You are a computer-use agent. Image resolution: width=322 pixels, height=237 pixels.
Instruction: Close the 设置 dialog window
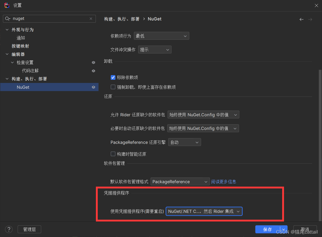[316, 5]
